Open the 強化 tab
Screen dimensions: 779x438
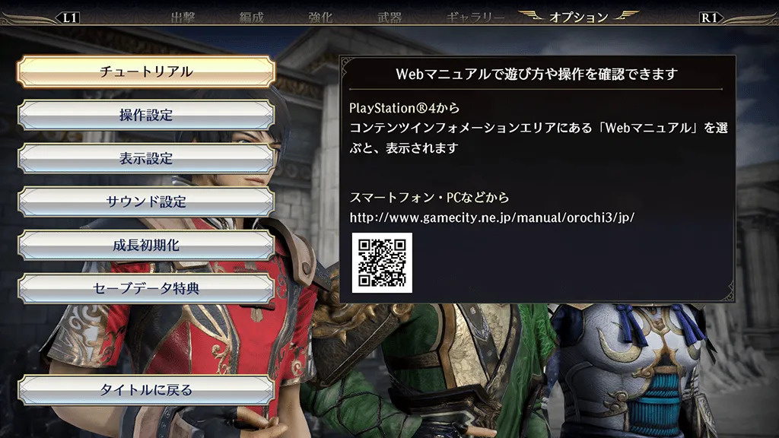[x=320, y=18]
